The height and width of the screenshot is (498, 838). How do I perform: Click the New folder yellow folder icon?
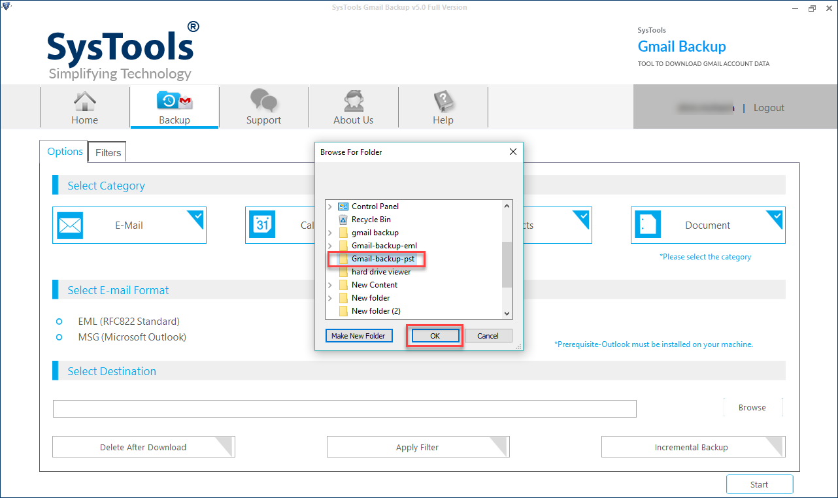[x=343, y=298]
